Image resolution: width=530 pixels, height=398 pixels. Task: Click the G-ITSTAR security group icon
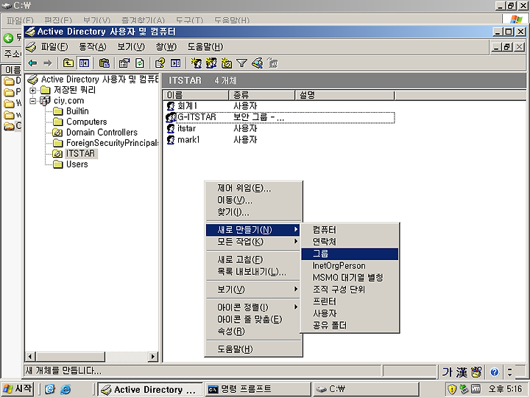171,117
